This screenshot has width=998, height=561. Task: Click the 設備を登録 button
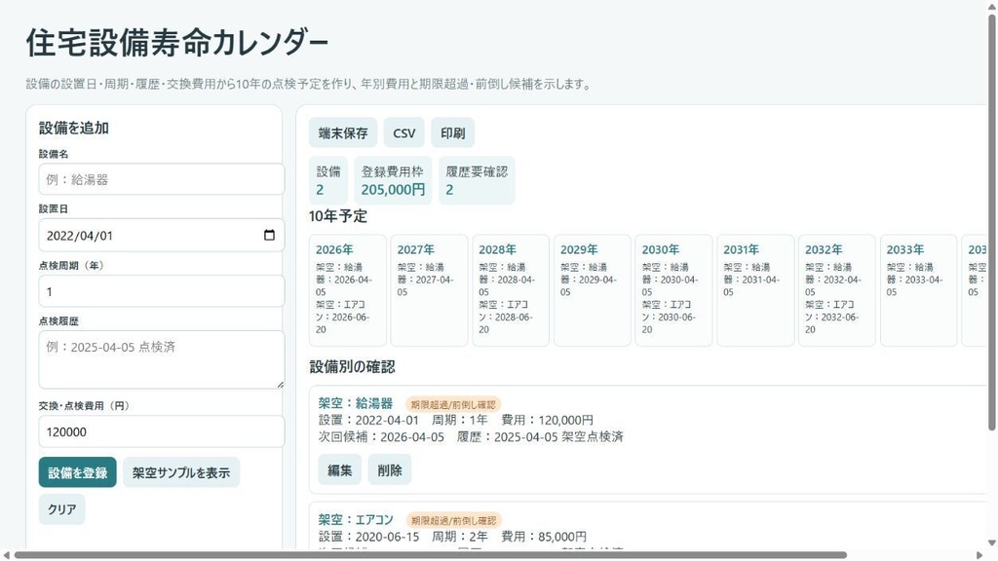78,472
